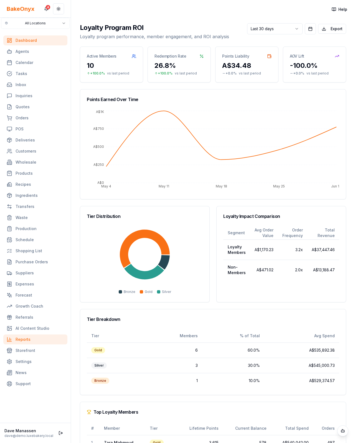This screenshot has width=355, height=443.
Task: Click the A$37,447.46 total revenue value
Action: [x=323, y=250]
